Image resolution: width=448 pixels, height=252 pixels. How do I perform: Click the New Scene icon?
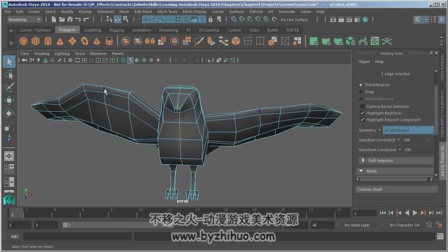coord(54,19)
